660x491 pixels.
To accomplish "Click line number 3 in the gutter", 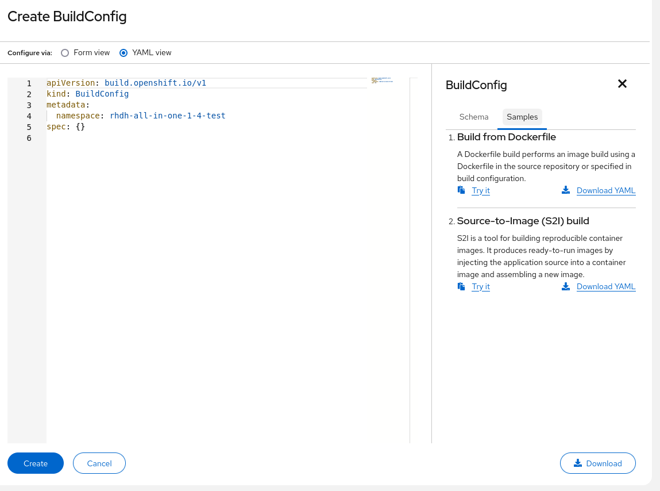I will tap(29, 105).
